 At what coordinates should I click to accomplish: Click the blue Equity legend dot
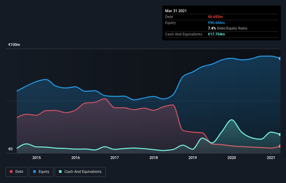click(34, 172)
